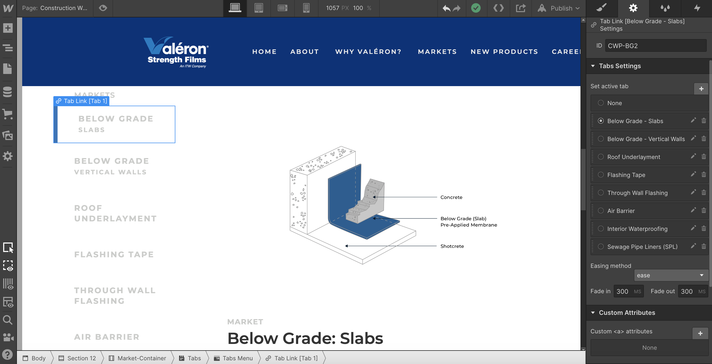The width and height of the screenshot is (712, 364).
Task: Toggle the page preview eye
Action: (x=103, y=8)
